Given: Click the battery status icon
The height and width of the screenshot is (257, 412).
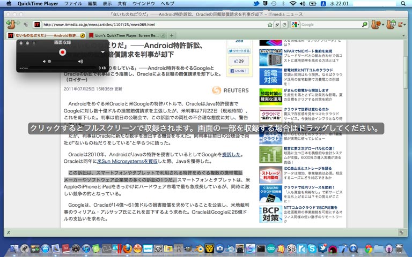Looking at the screenshot, I should point(313,3).
